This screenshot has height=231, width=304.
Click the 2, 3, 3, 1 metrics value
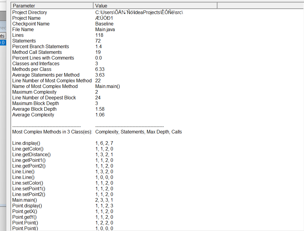coord(104,200)
